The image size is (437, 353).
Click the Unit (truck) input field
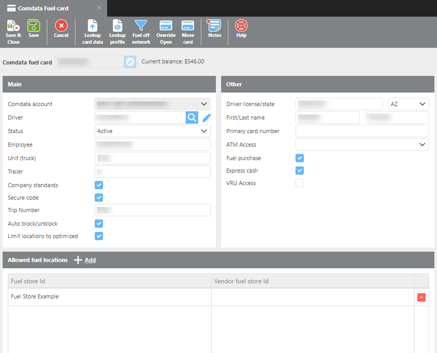coord(152,158)
